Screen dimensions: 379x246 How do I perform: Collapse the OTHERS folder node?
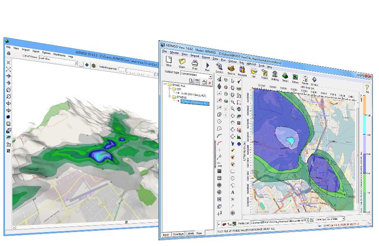170,96
